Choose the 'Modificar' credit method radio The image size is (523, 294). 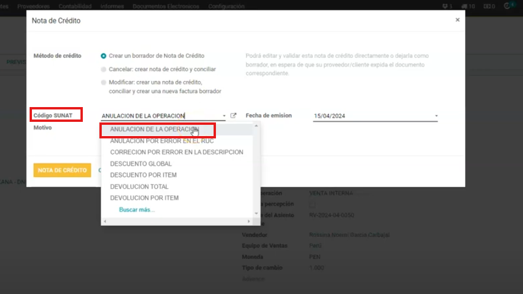point(104,82)
